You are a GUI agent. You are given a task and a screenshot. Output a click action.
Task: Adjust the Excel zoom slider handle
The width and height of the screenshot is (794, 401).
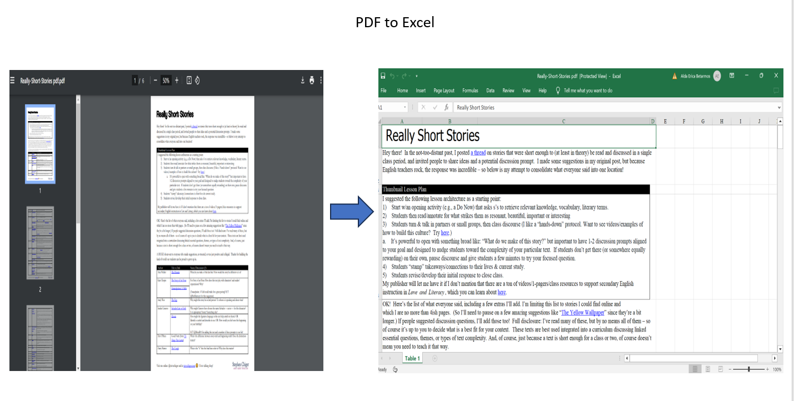coord(749,369)
